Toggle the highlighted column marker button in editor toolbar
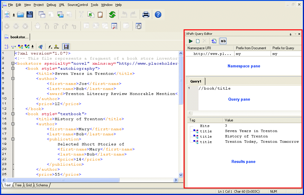 point(66,47)
